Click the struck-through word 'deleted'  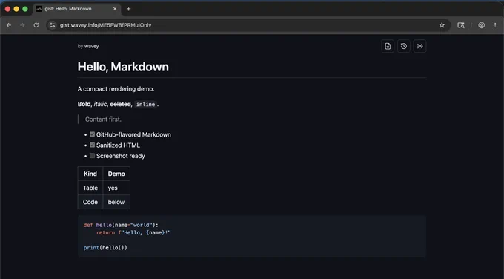pyautogui.click(x=120, y=104)
